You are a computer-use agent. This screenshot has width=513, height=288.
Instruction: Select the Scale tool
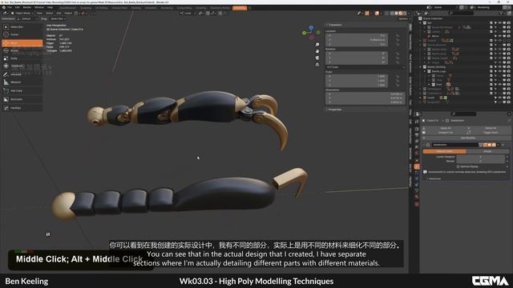point(22,58)
